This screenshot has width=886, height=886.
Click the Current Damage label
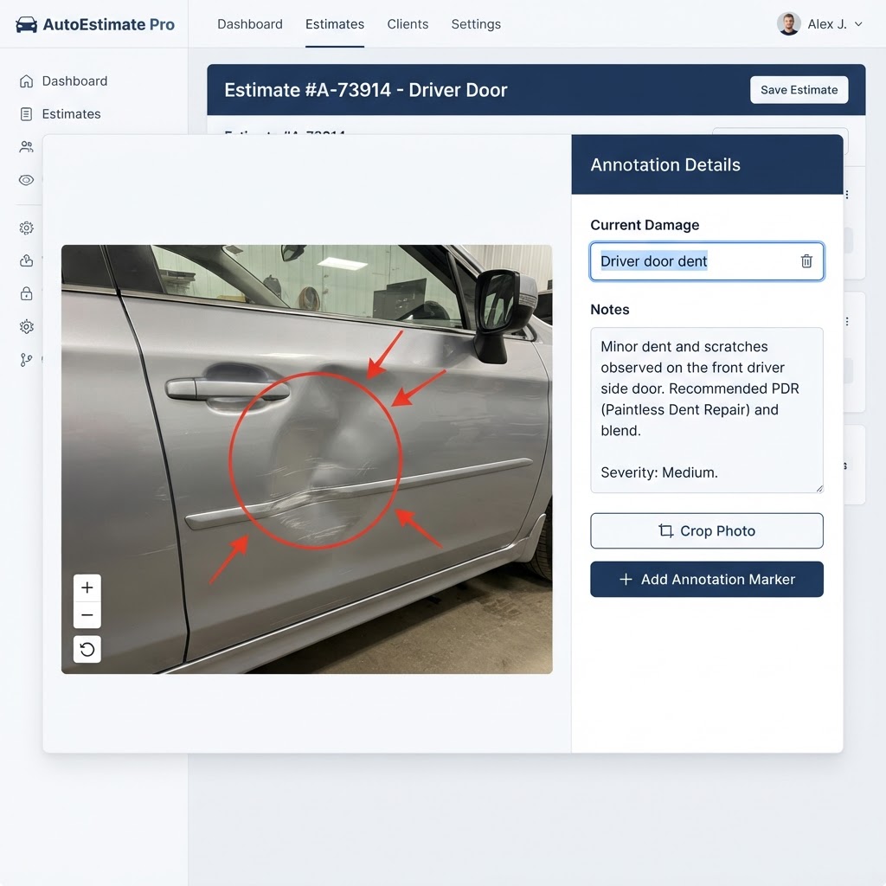(x=645, y=225)
